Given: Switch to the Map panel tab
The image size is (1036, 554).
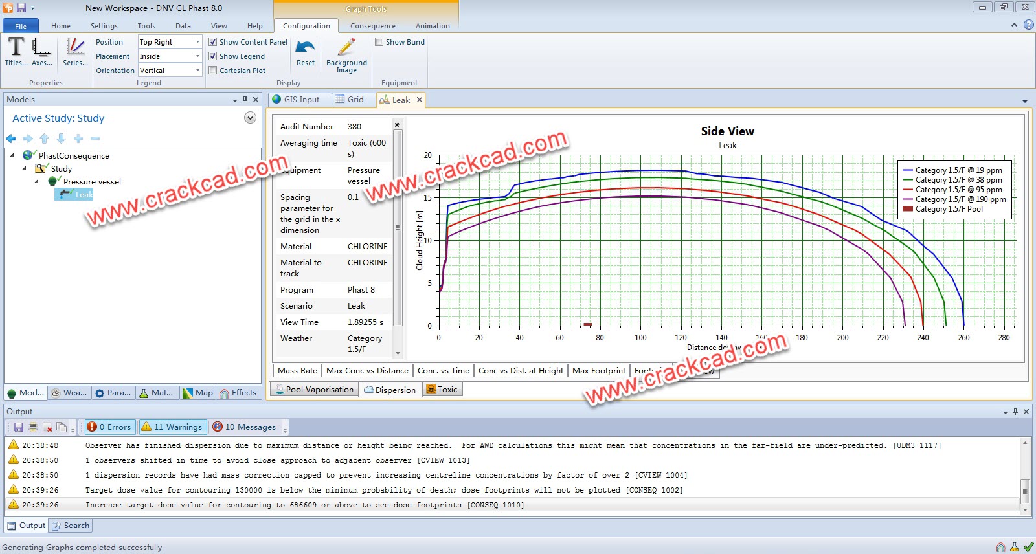Looking at the screenshot, I should point(197,393).
